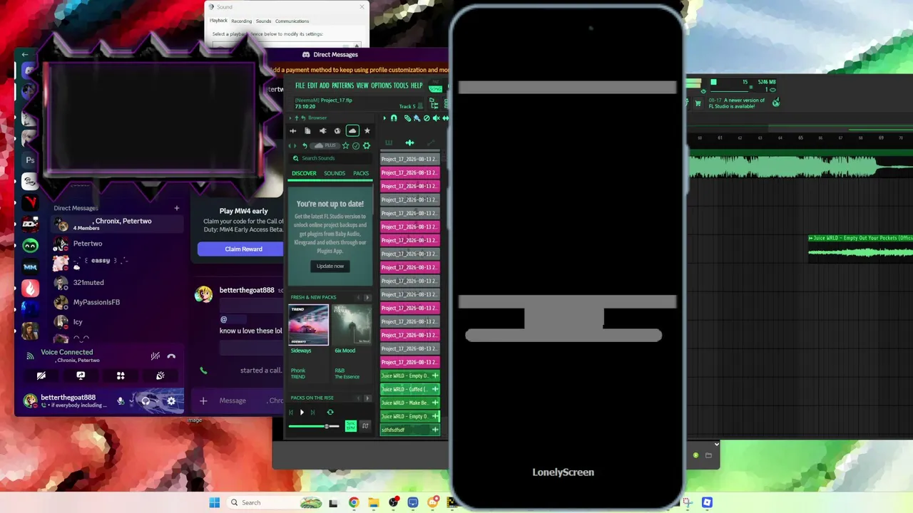Adjust the FL sound preview volume slider

314,426
